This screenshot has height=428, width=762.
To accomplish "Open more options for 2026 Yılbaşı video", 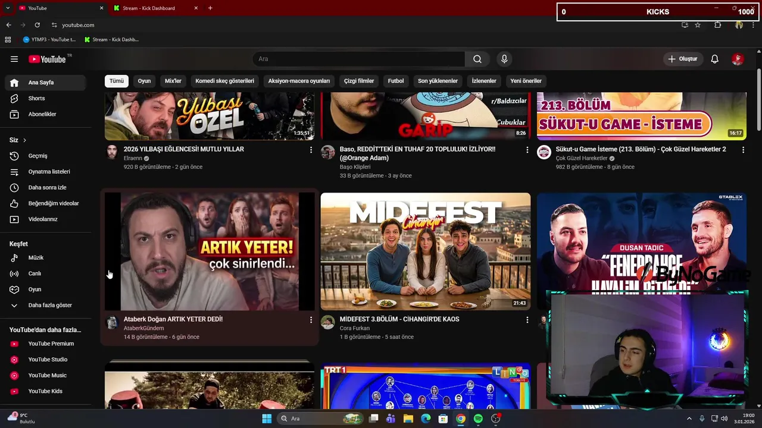I will pyautogui.click(x=311, y=150).
